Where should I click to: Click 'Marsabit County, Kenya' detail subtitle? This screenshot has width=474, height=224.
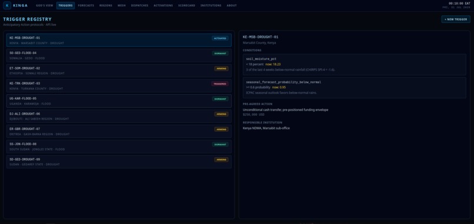click(x=259, y=42)
